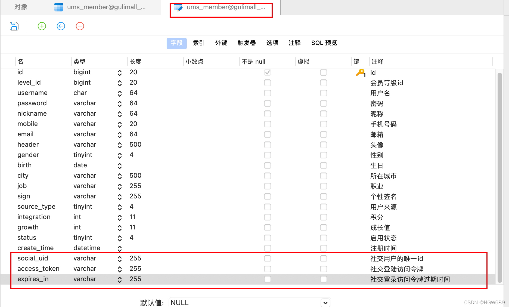The height and width of the screenshot is (307, 509).
Task: Select the source_type field name
Action: (36, 207)
